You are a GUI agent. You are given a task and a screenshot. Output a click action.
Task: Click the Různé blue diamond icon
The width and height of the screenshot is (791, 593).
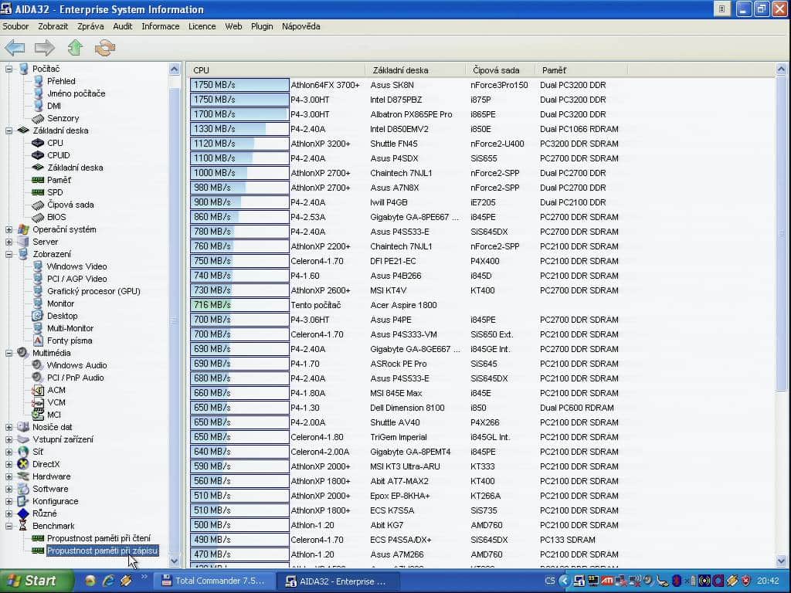[23, 513]
